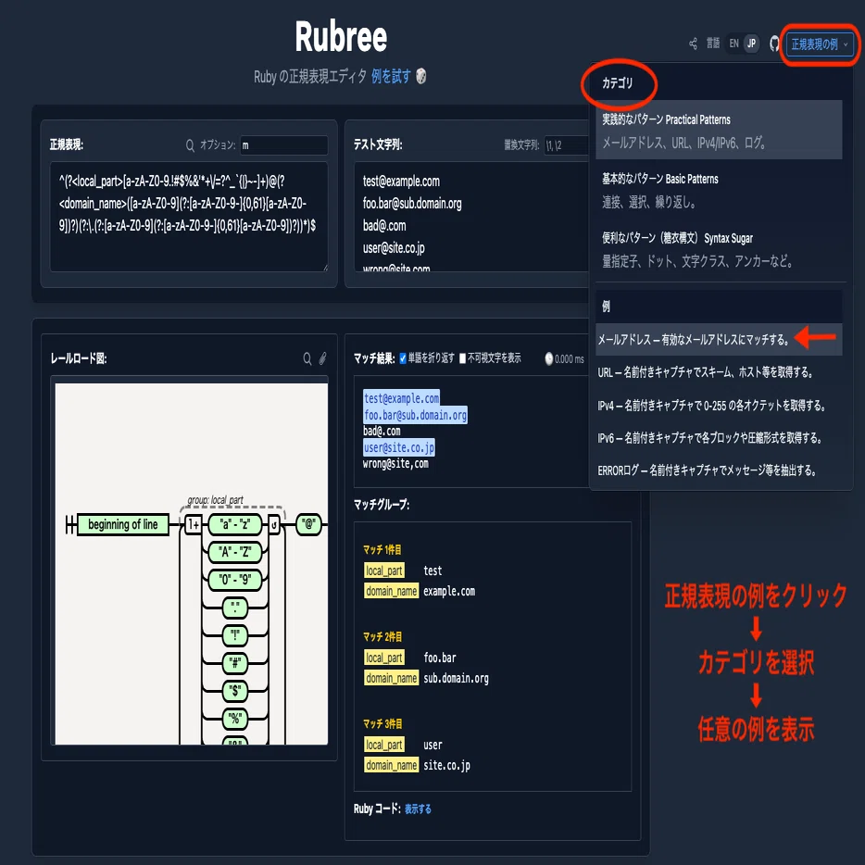Image resolution: width=865 pixels, height=865 pixels.
Task: Switch the language to JP
Action: tap(751, 44)
